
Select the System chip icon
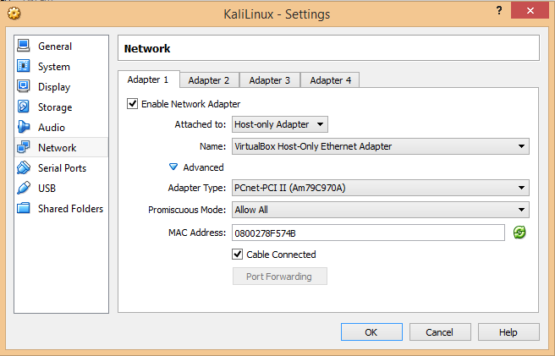click(x=24, y=66)
